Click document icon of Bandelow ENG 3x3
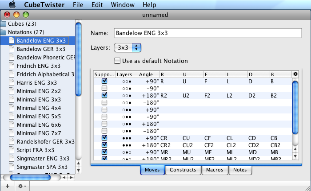 [x=12, y=41]
